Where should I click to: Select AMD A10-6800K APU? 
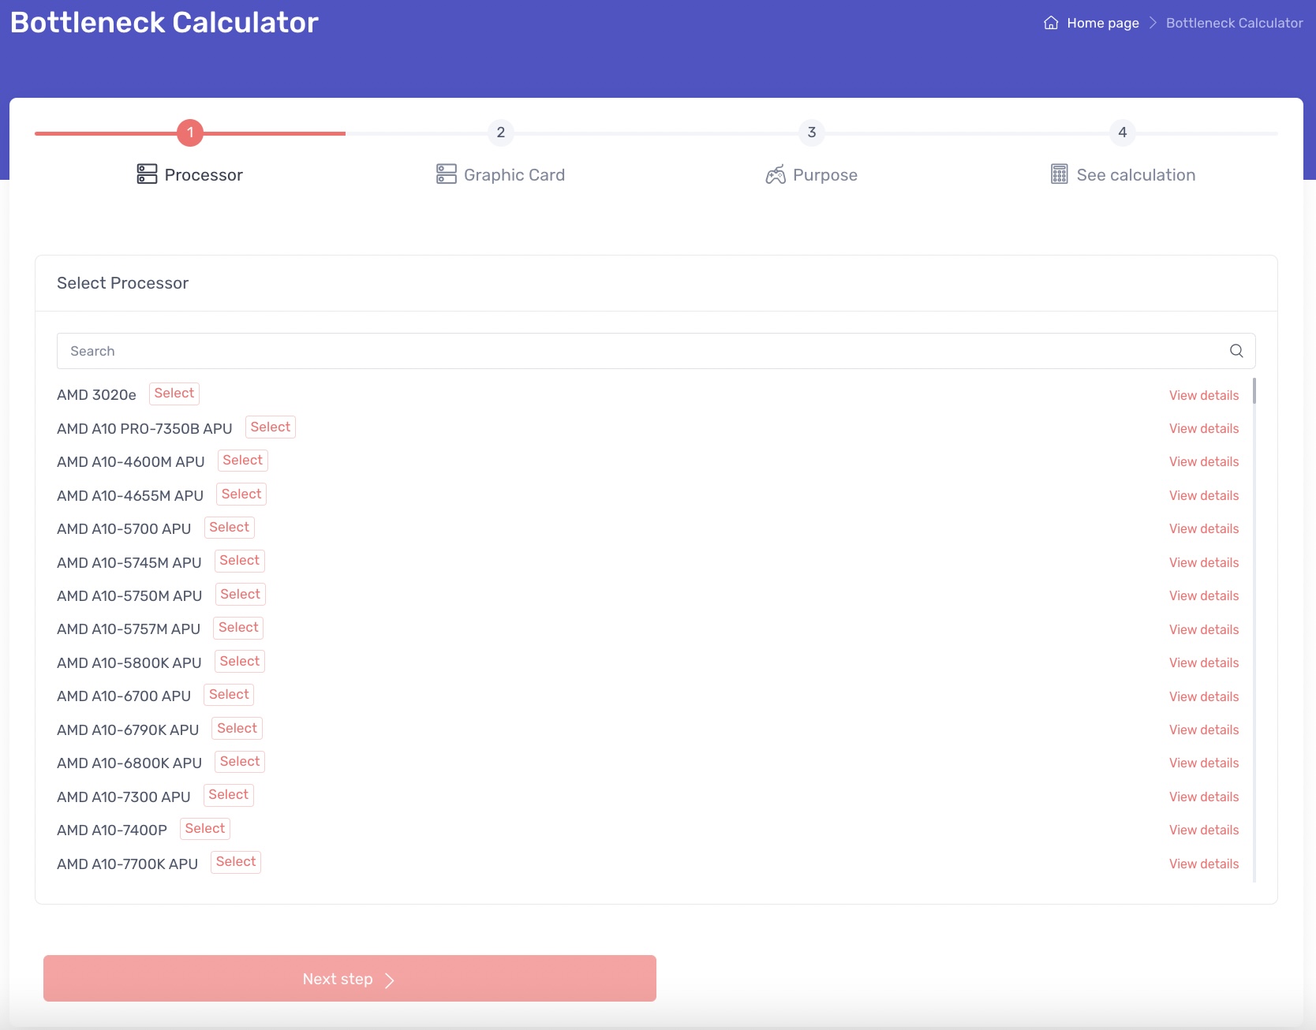[x=240, y=762]
